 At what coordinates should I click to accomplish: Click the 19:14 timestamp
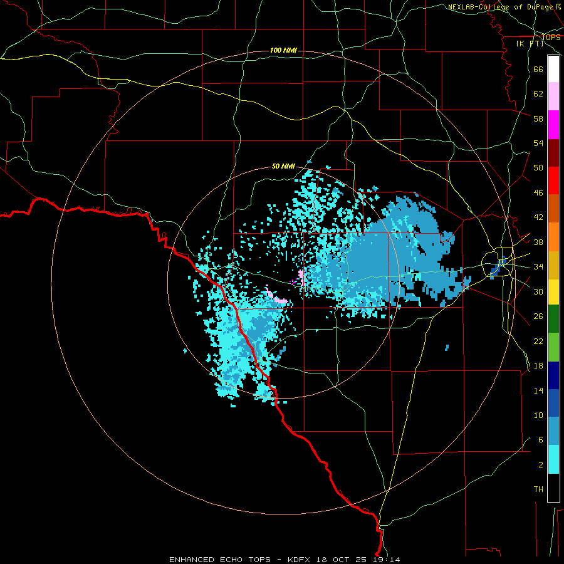click(x=385, y=560)
